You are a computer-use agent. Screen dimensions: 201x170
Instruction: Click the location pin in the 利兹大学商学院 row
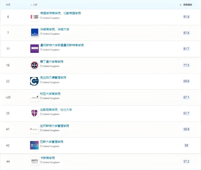click(x=41, y=98)
